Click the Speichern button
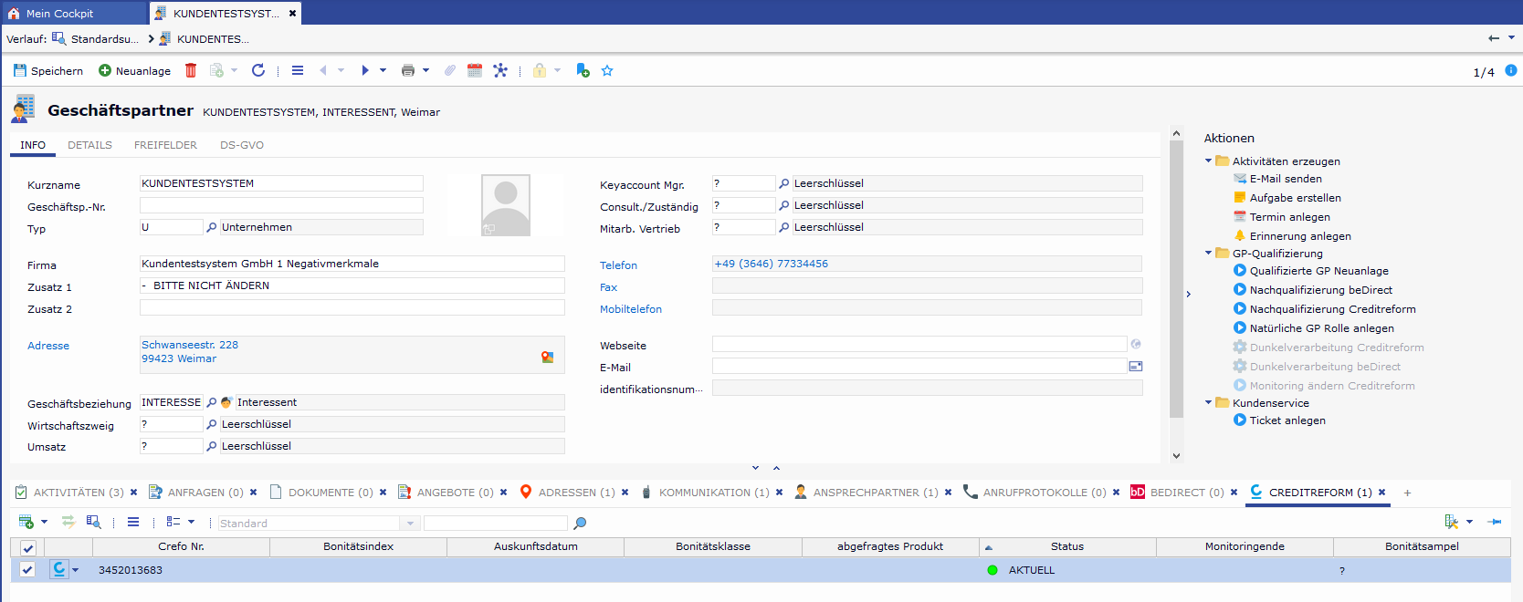 48,70
